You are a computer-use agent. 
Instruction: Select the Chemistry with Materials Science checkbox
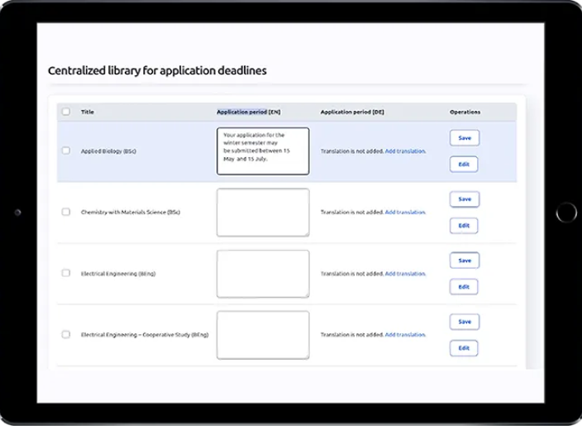66,212
